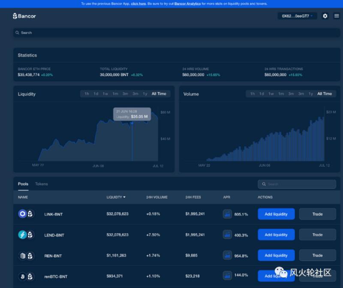Add liquidity to LINK-BNT pool
The image size is (343, 288).
pyautogui.click(x=276, y=214)
